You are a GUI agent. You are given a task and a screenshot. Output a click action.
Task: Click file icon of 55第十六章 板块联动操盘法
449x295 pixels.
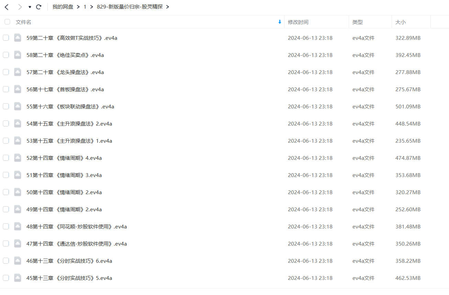click(x=18, y=106)
